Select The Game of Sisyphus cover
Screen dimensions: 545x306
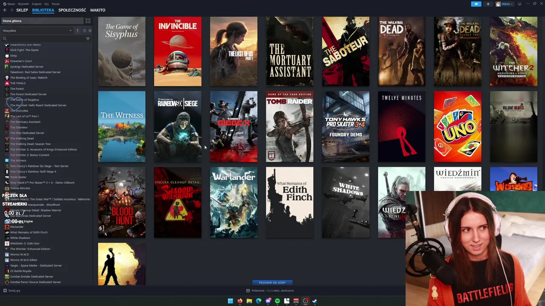[122, 51]
